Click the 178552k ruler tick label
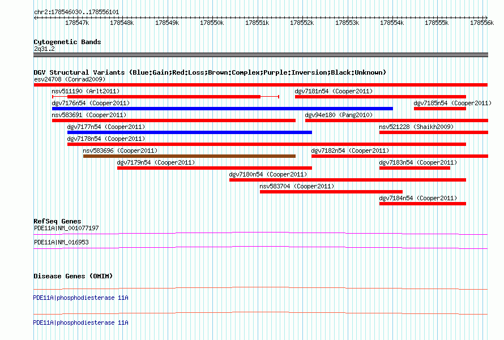Screen dimensions: 504x340 click(x=302, y=23)
